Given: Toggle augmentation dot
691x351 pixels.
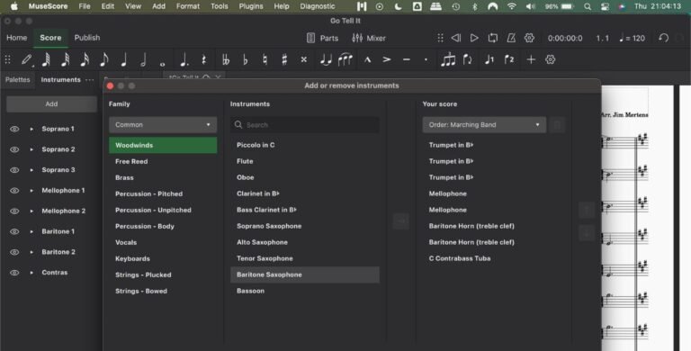Looking at the screenshot, I should (184, 59).
